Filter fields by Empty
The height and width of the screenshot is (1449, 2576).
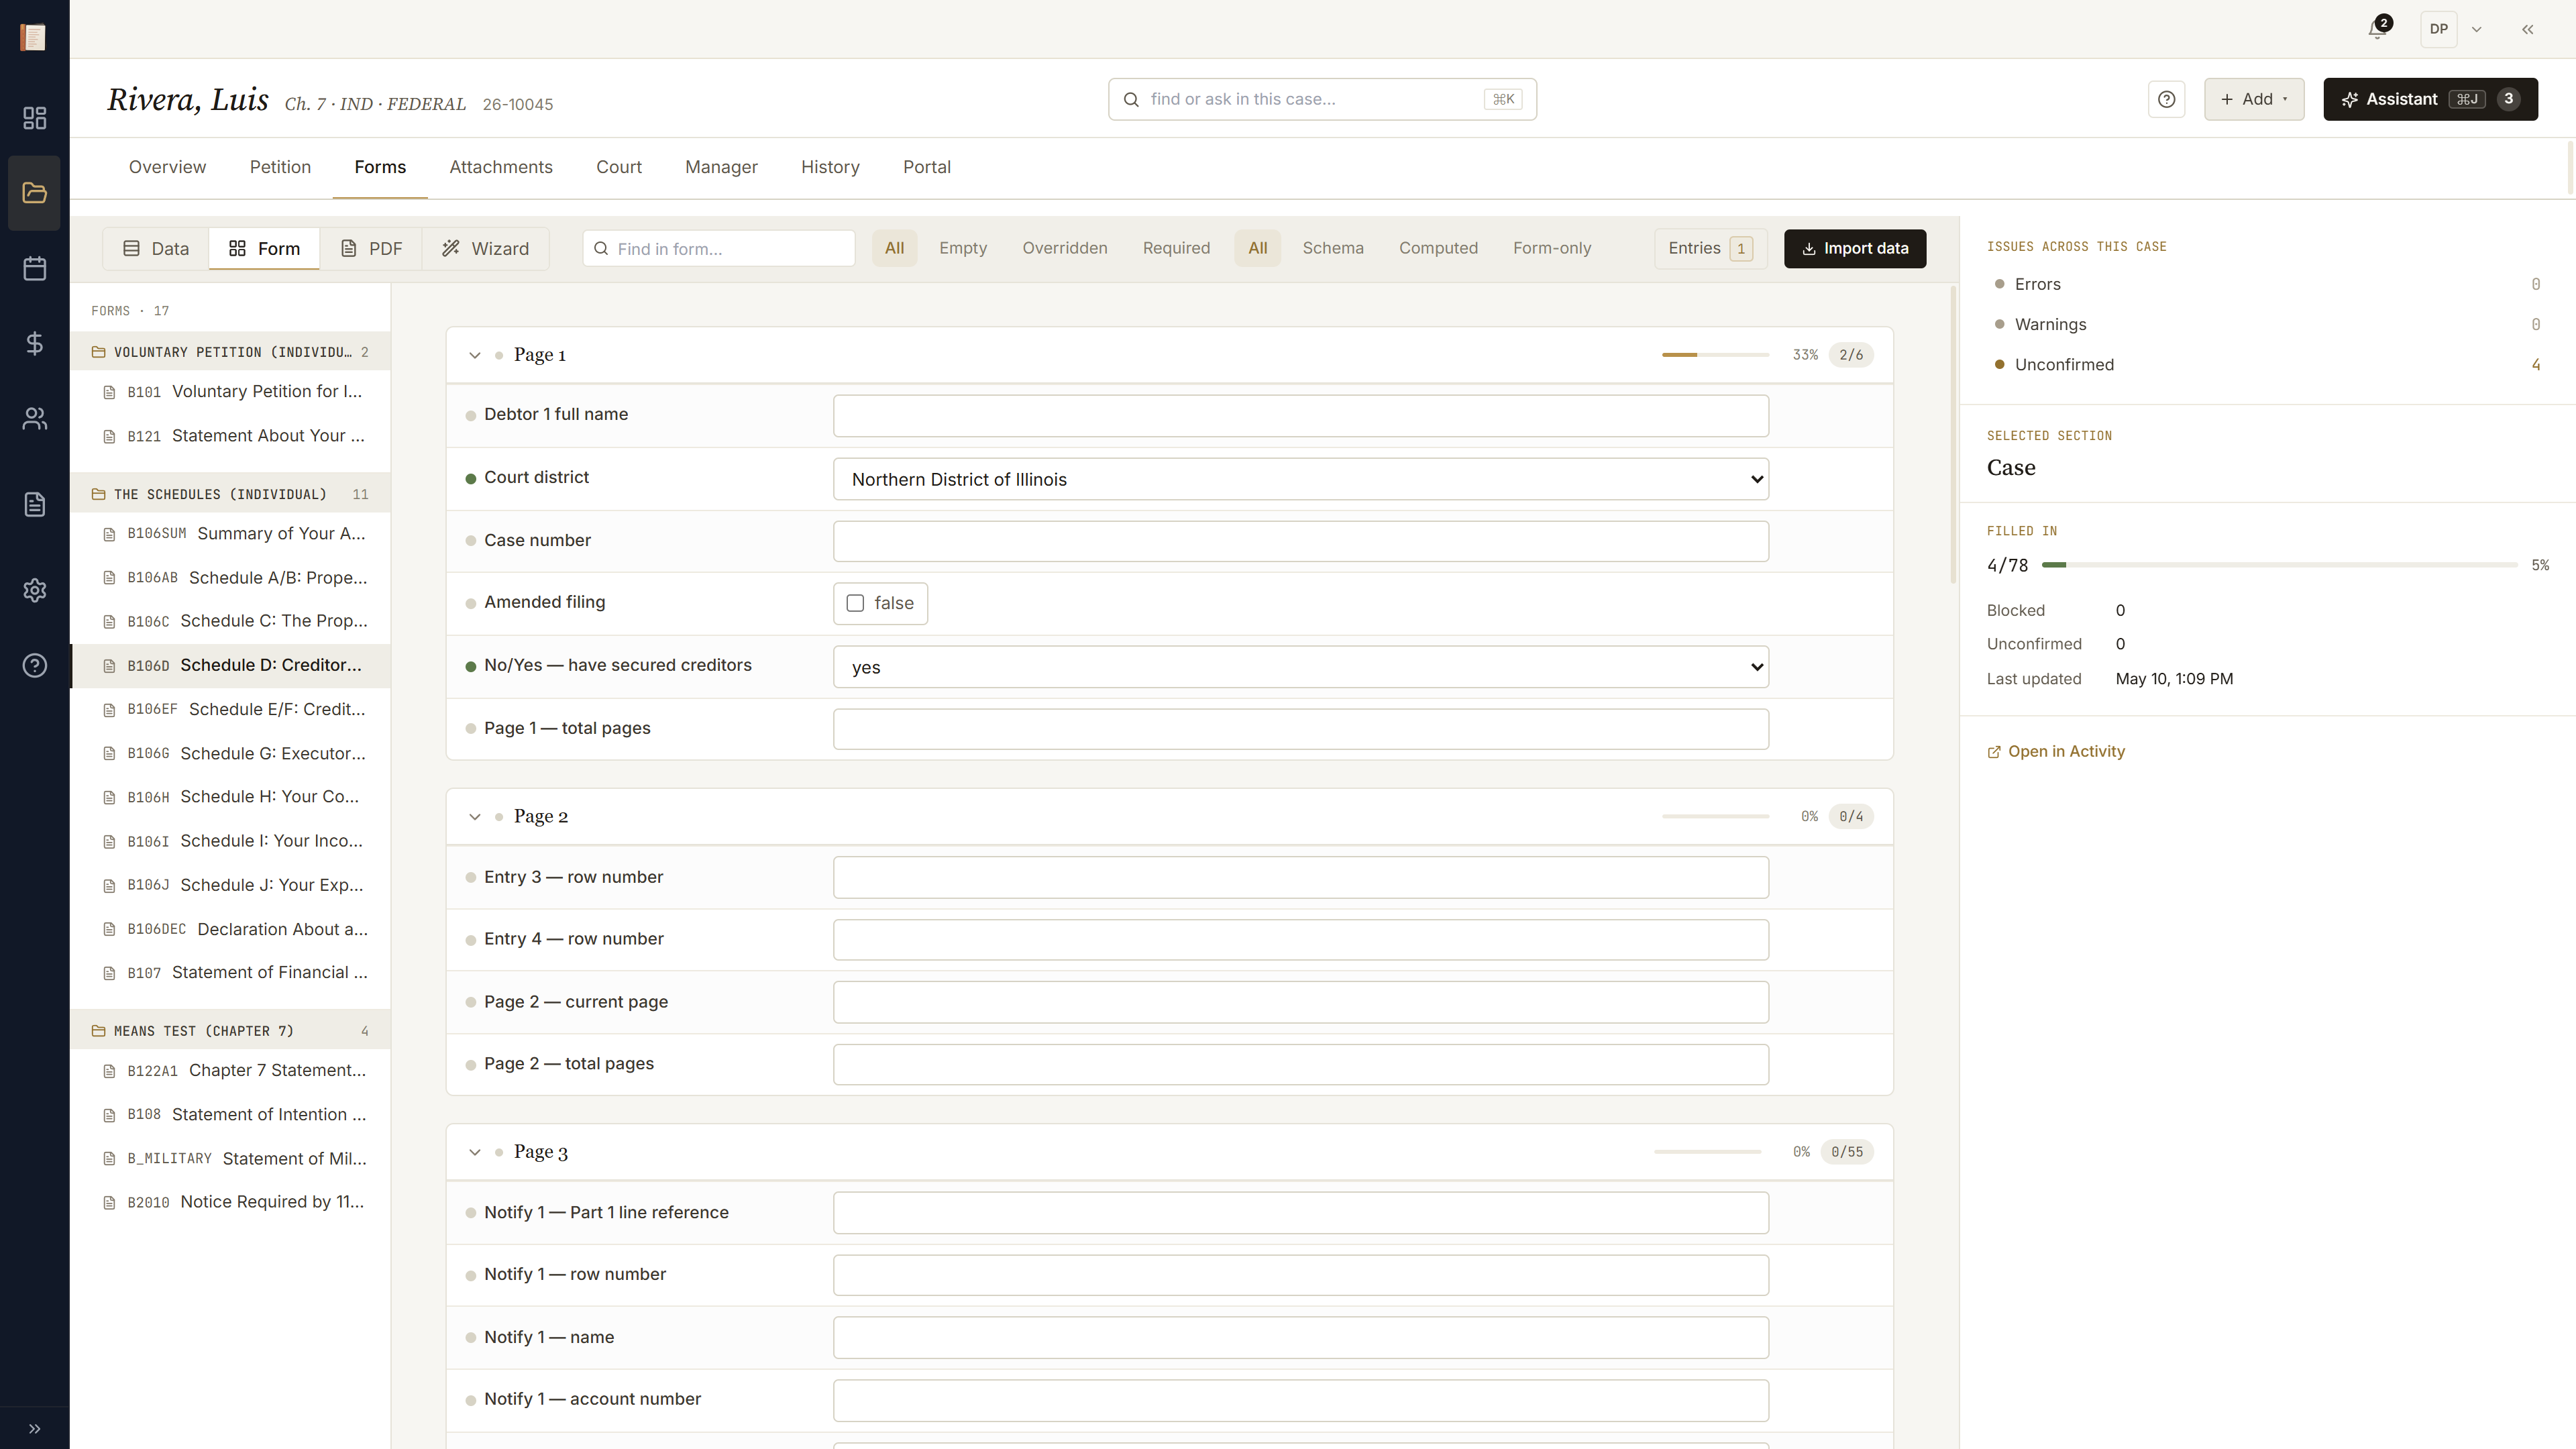coord(962,248)
